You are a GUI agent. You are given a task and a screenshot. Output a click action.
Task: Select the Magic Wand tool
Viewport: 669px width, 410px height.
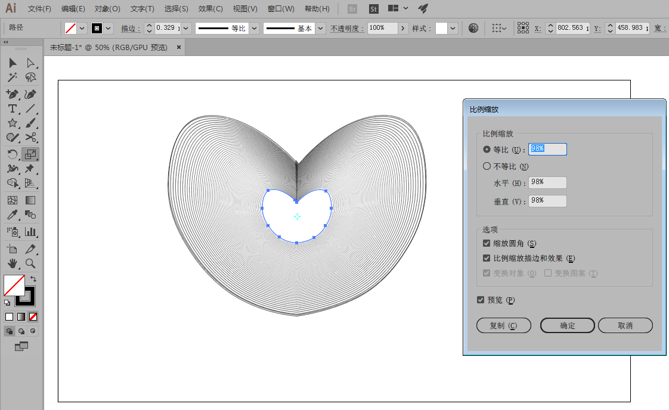pos(13,77)
